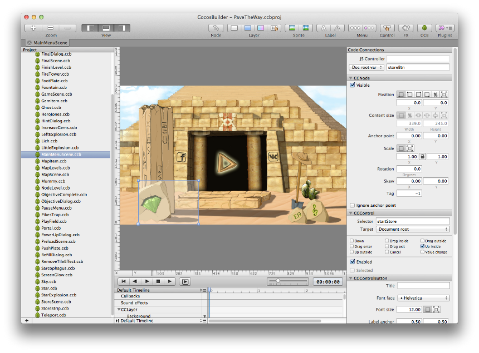This screenshot has width=479, height=353.
Task: Select the multiply-by-resolution Scale type button
Action: [409, 148]
